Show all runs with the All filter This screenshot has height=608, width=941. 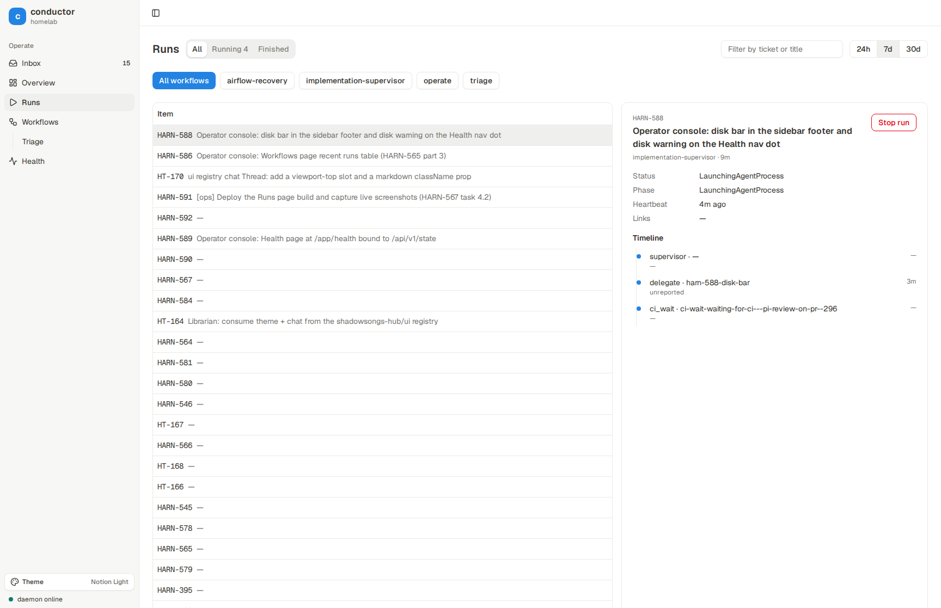click(197, 49)
